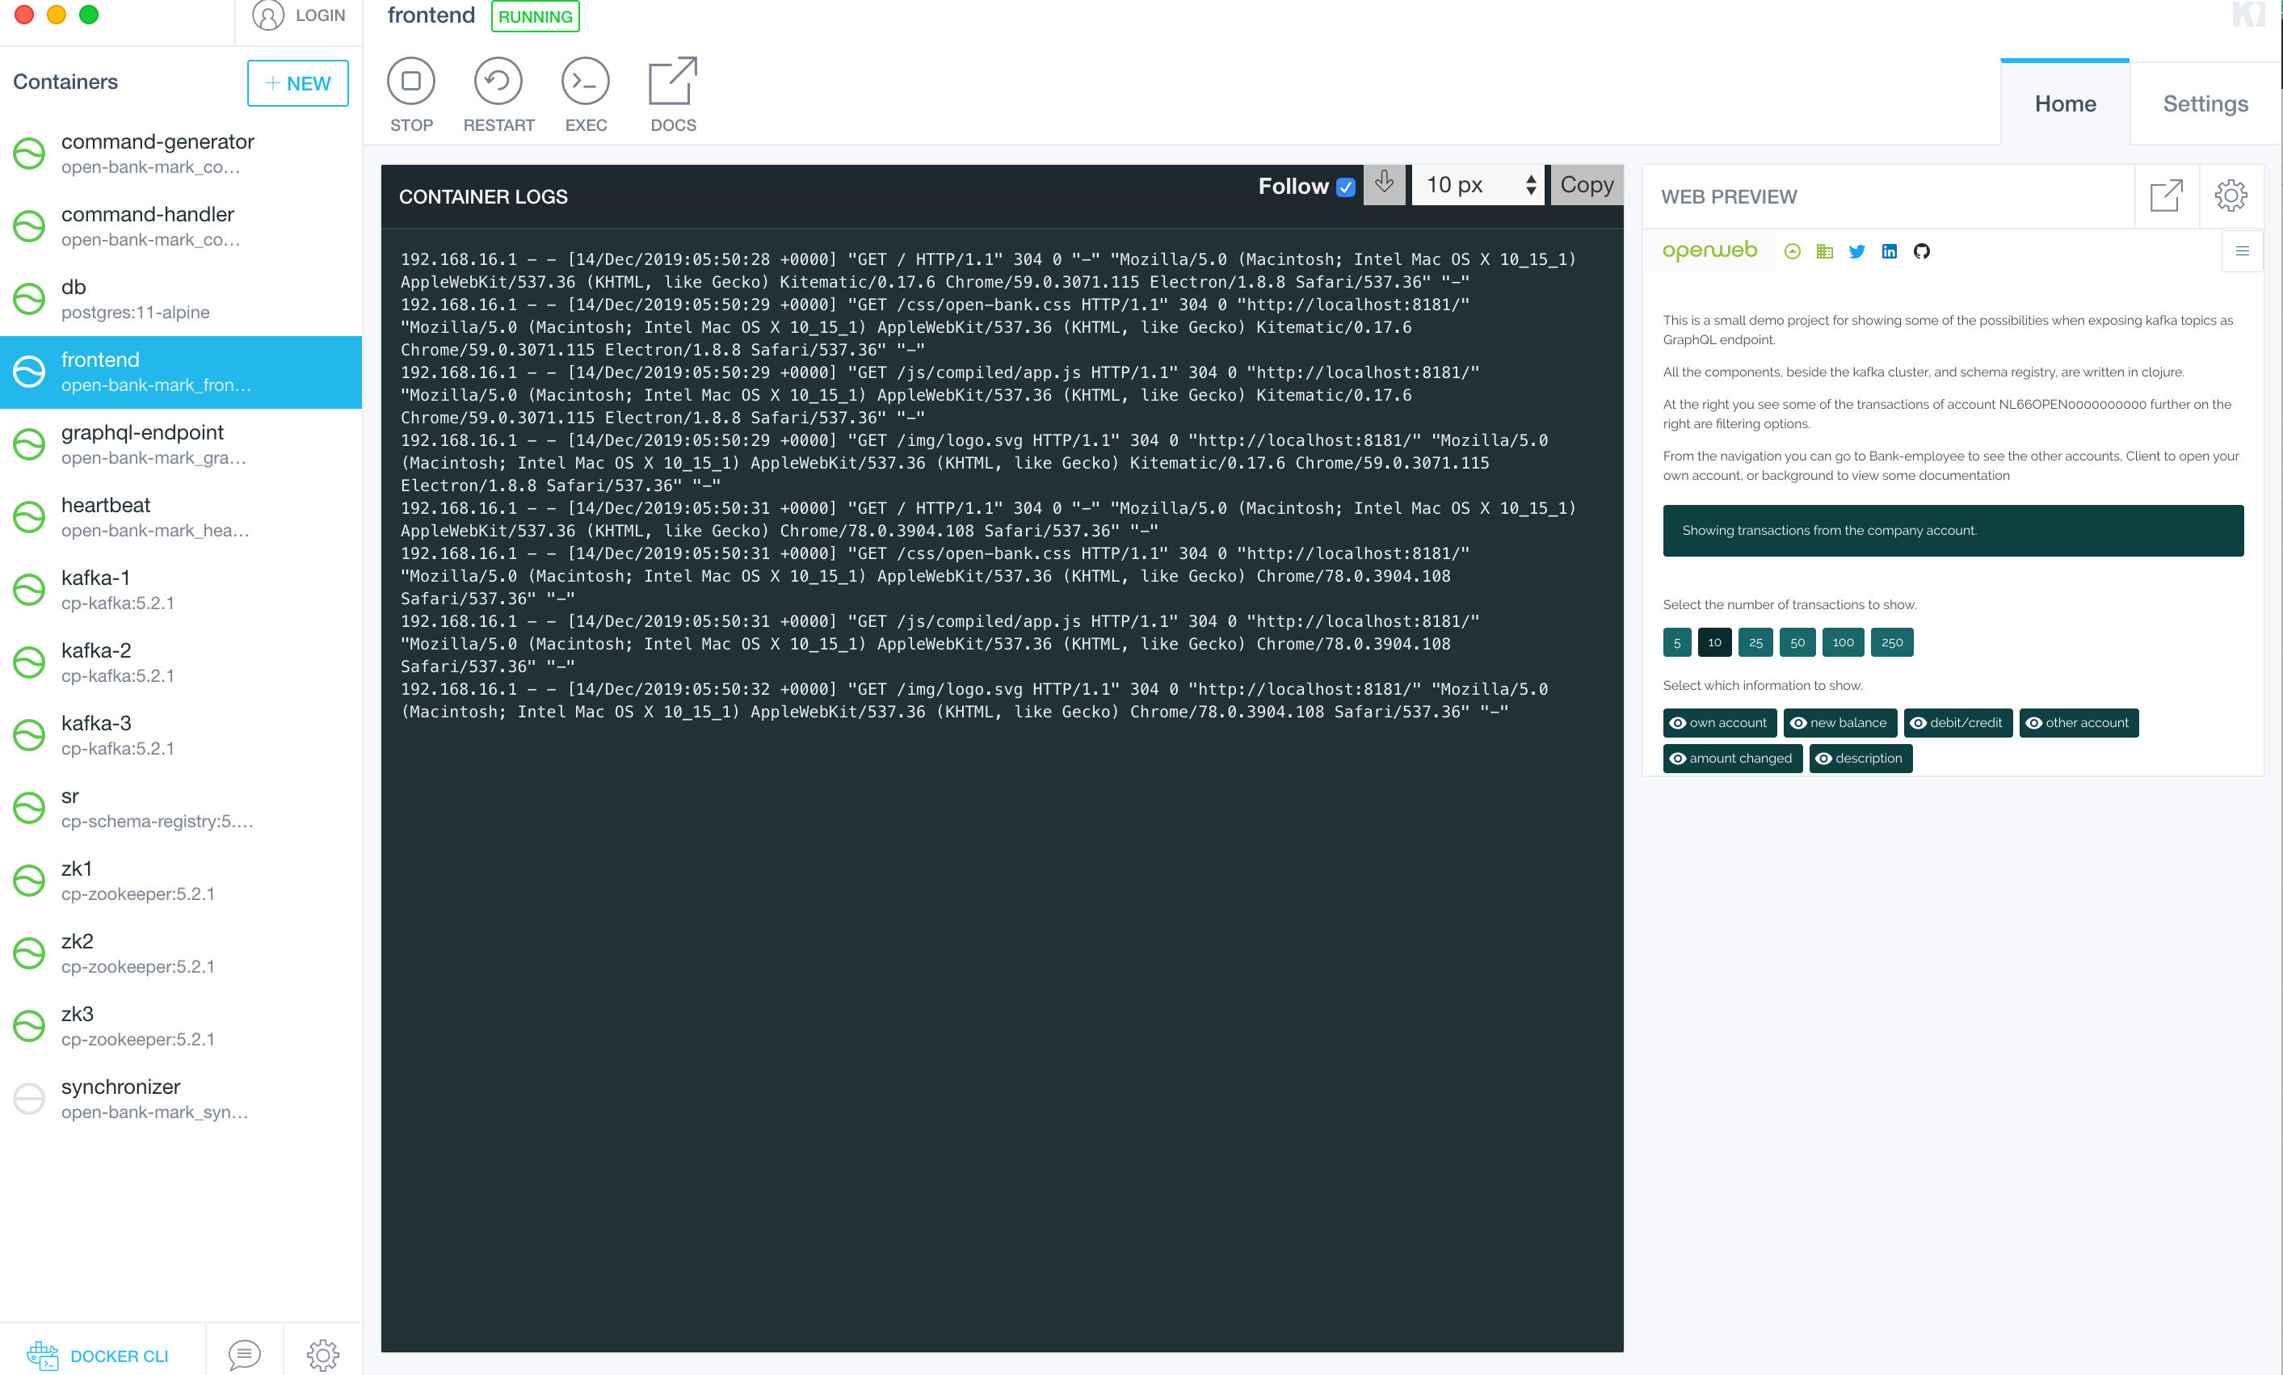Viewport: 2283px width, 1375px height.
Task: Hide the amount changed column toggle
Action: 1732,758
